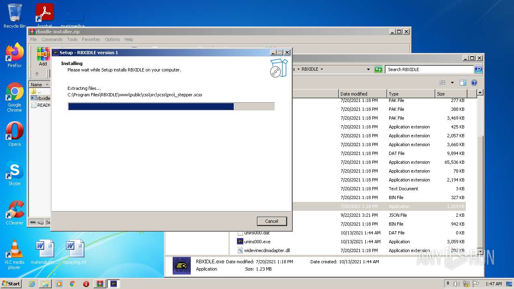This screenshot has height=289, width=514.
Task: Show hidden system tray icons
Action: click(x=448, y=283)
